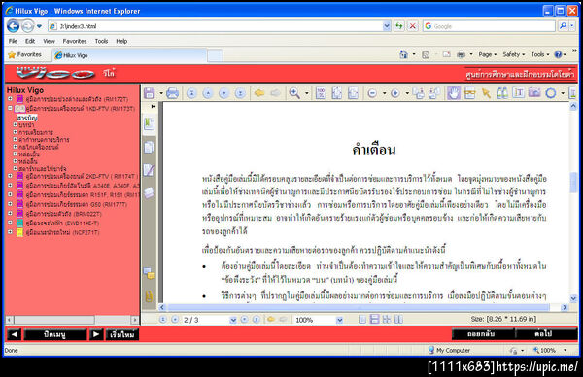Click the เริ่มใหม่ button
This screenshot has height=377, width=583.
(x=122, y=334)
